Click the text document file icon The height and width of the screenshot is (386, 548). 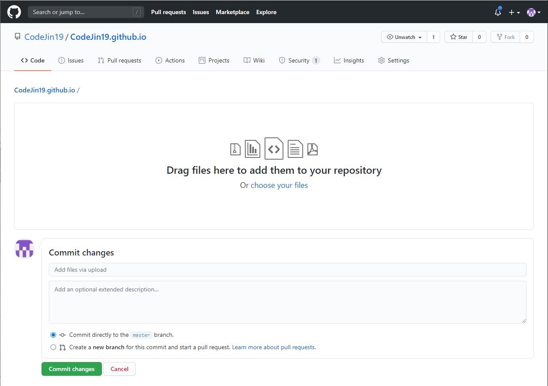(x=295, y=148)
